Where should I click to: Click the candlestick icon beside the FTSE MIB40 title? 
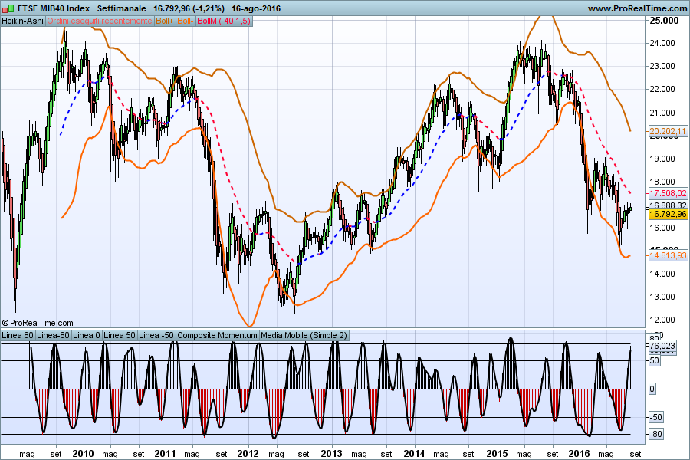click(x=8, y=8)
